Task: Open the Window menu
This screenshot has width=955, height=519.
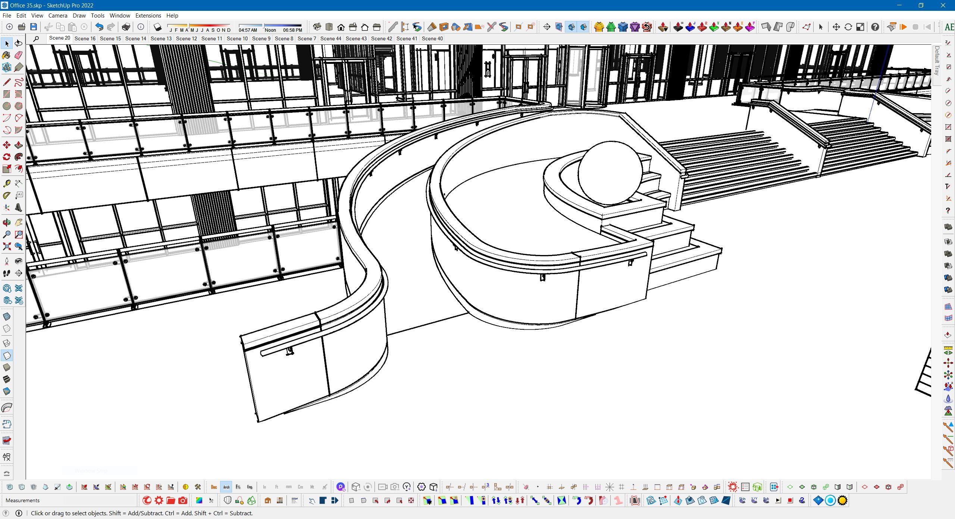Action: [x=120, y=16]
